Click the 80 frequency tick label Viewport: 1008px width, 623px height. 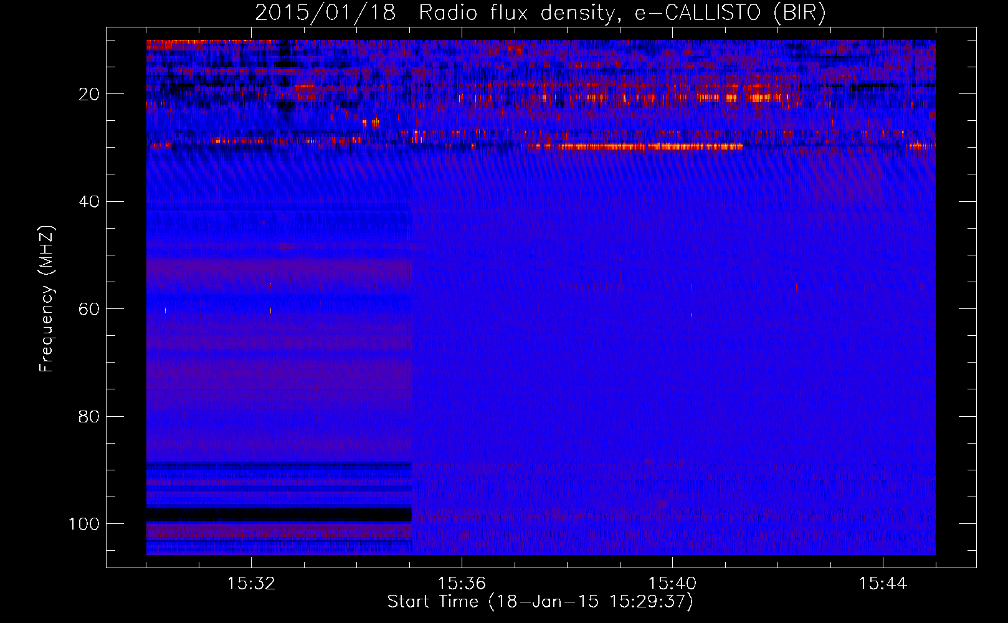(x=89, y=416)
